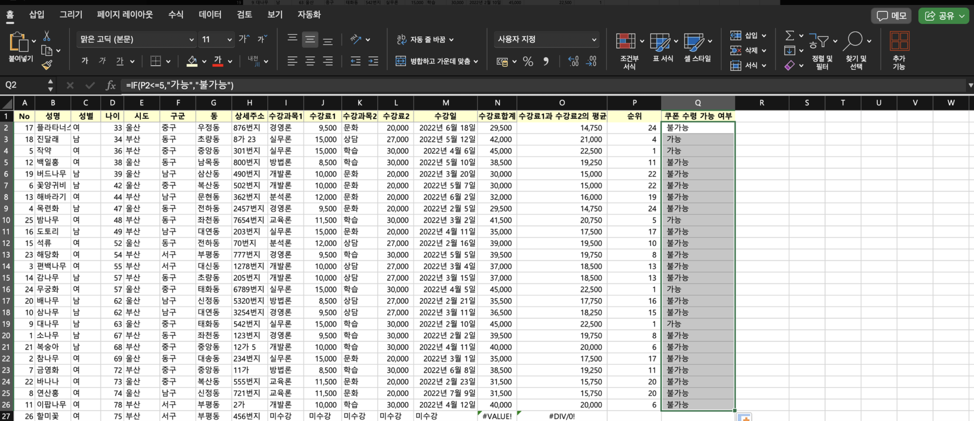Screen dimensions: 974x421
Task: Toggle Wrap Text (자동 줄 바꿈)
Action: (x=424, y=39)
